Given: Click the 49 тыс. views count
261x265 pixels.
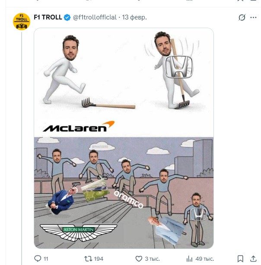Looking at the screenshot, I should (x=205, y=259).
